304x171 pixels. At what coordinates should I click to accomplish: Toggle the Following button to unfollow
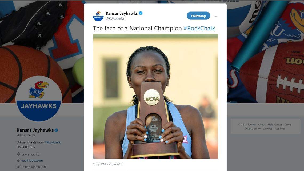198,16
